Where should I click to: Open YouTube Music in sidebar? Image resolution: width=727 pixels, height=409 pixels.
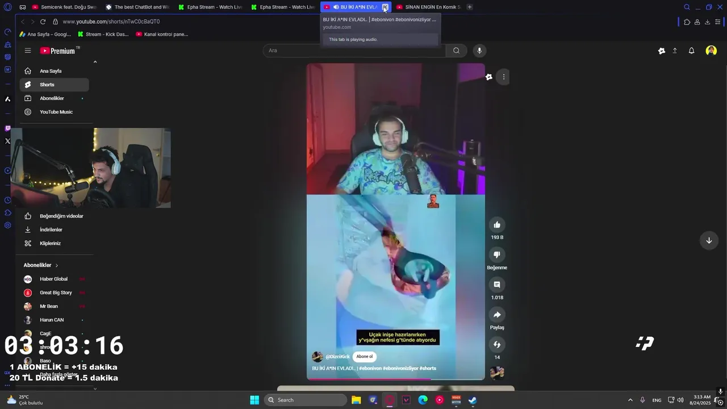click(54, 112)
